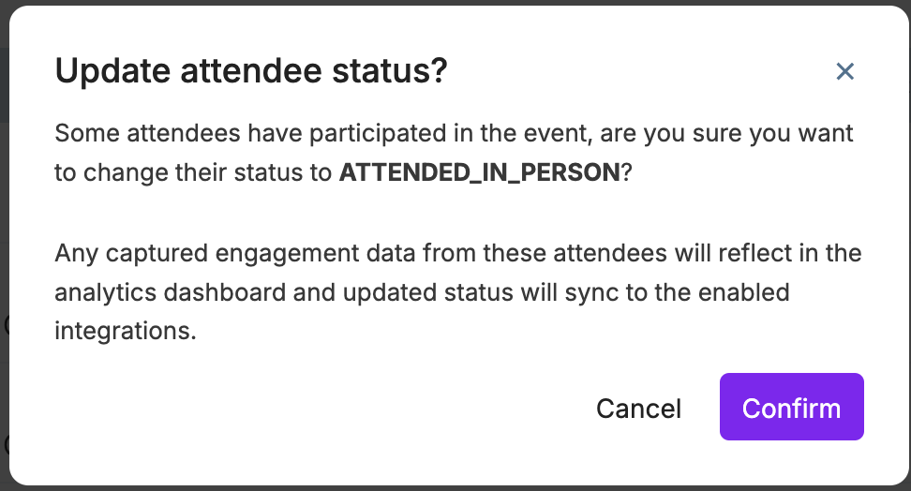The height and width of the screenshot is (491, 911).
Task: Click the X icon in dialog corner
Action: pyautogui.click(x=844, y=71)
